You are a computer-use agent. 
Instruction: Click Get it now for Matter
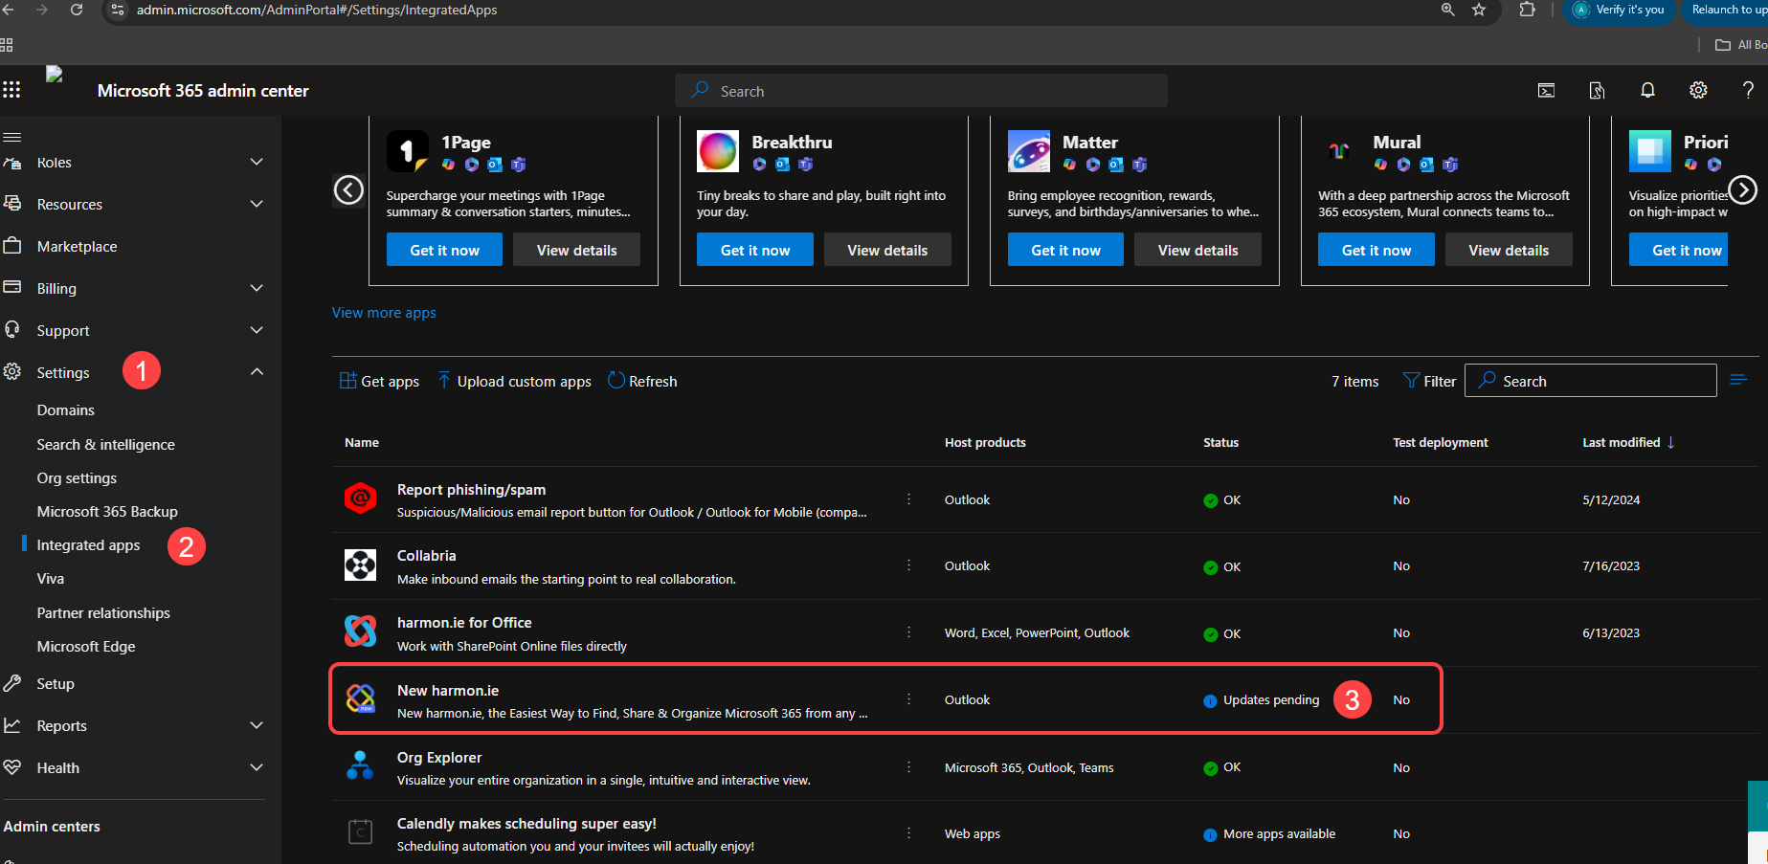coord(1065,250)
